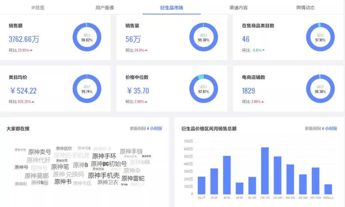Image resolution: width=345 pixels, height=207 pixels.
Task: Go to the 渠道内容 tab
Action: click(239, 8)
